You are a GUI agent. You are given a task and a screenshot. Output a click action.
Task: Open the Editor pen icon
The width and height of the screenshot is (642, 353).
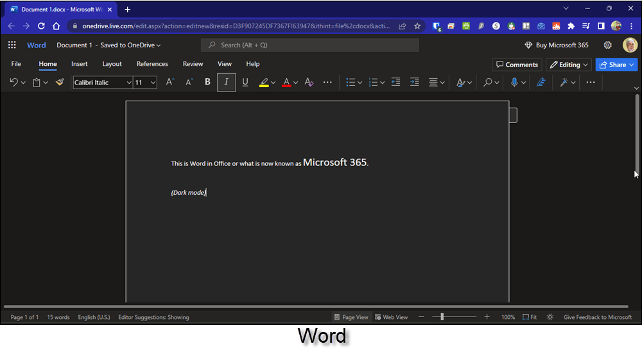click(541, 82)
